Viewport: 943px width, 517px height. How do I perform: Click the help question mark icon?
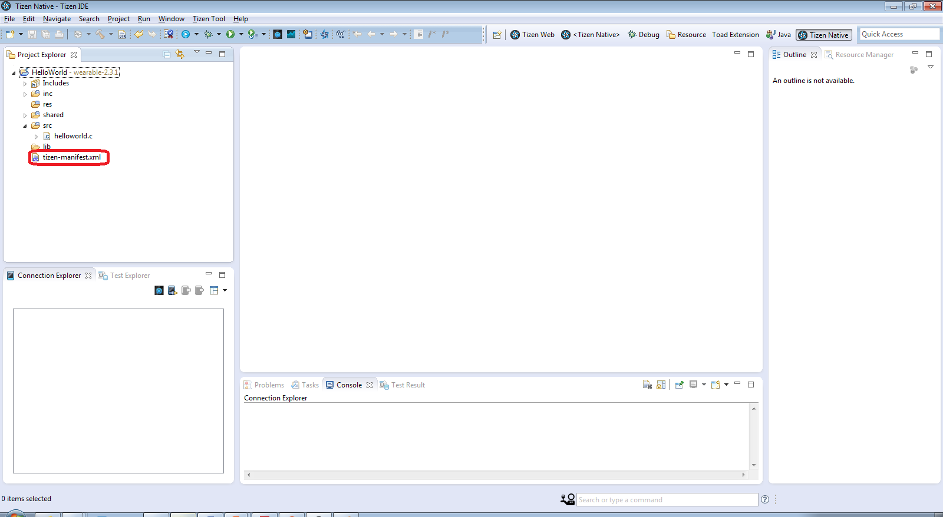[765, 499]
